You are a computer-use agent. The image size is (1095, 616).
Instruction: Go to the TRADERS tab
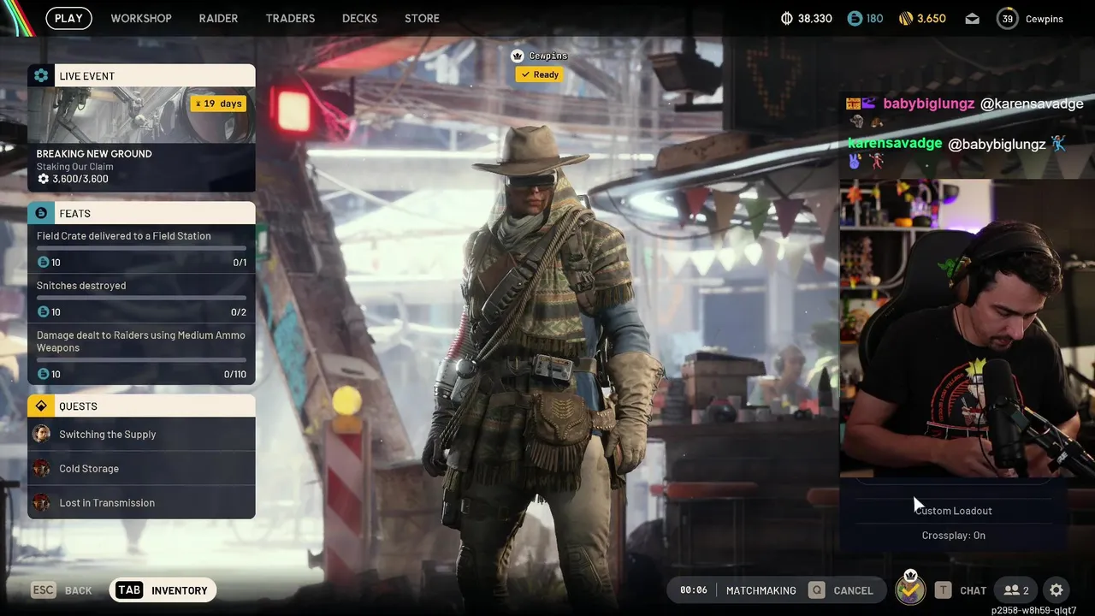pos(290,18)
